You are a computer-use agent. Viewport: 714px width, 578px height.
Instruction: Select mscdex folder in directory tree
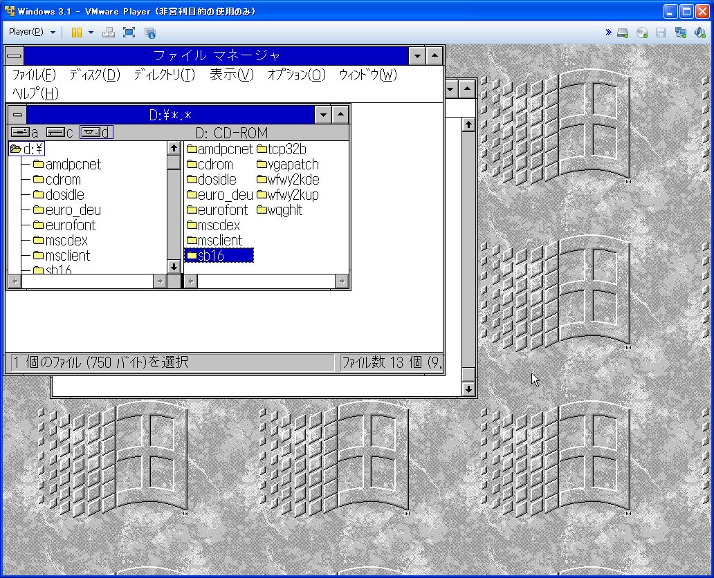(x=60, y=241)
